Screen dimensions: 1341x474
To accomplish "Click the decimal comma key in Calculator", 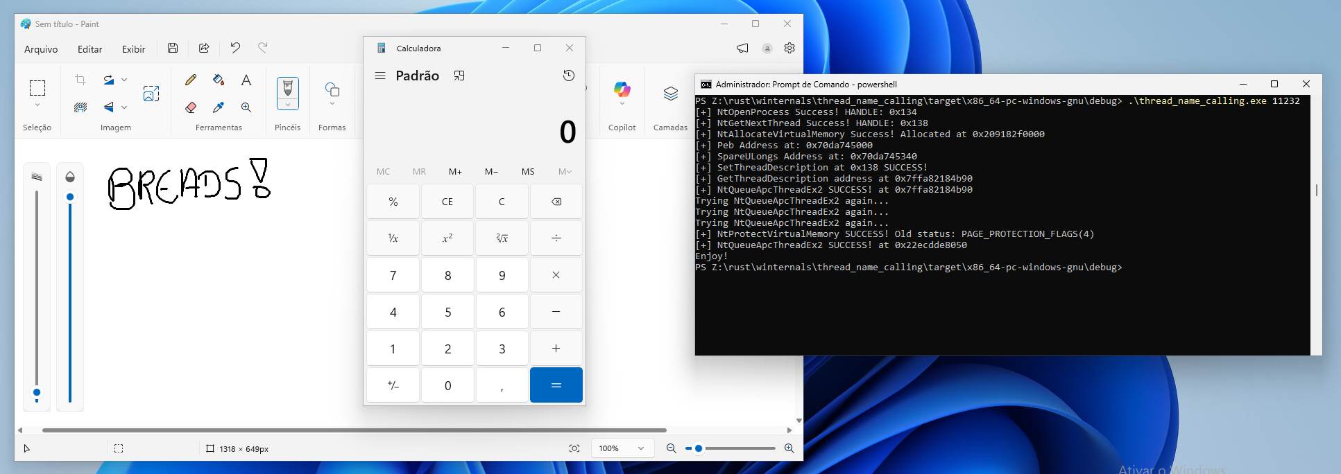I will [502, 385].
